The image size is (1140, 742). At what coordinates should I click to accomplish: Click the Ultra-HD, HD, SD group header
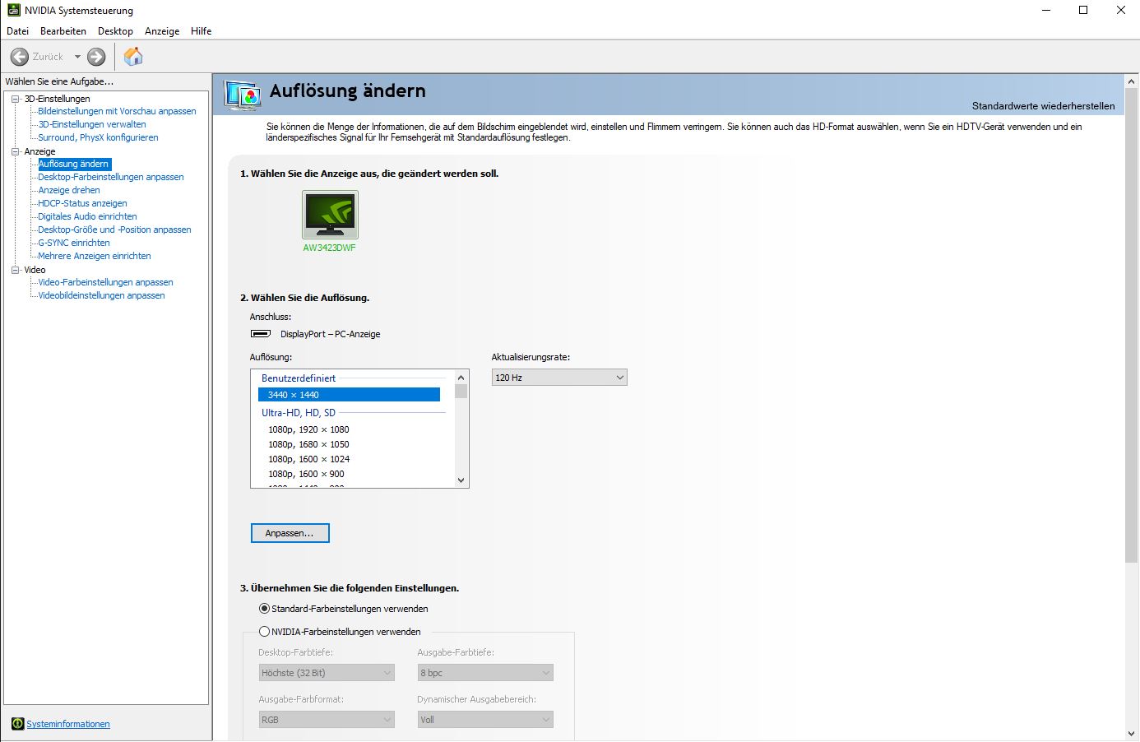299,413
